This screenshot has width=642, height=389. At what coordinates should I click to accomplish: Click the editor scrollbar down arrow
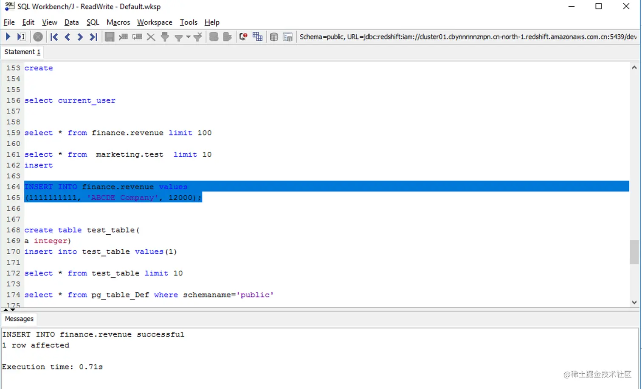tap(634, 303)
